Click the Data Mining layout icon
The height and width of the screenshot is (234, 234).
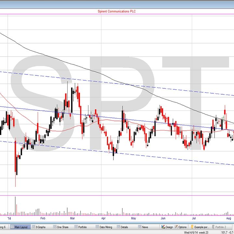[x=97, y=227]
